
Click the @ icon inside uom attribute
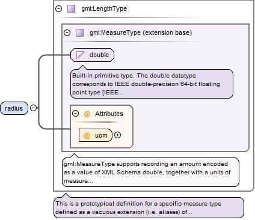pyautogui.click(x=87, y=135)
